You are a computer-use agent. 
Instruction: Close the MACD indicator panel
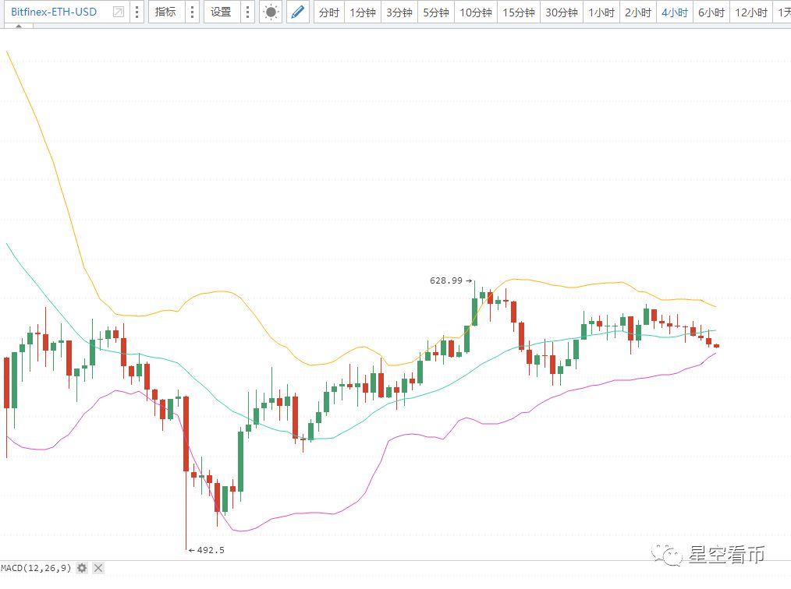[x=98, y=568]
